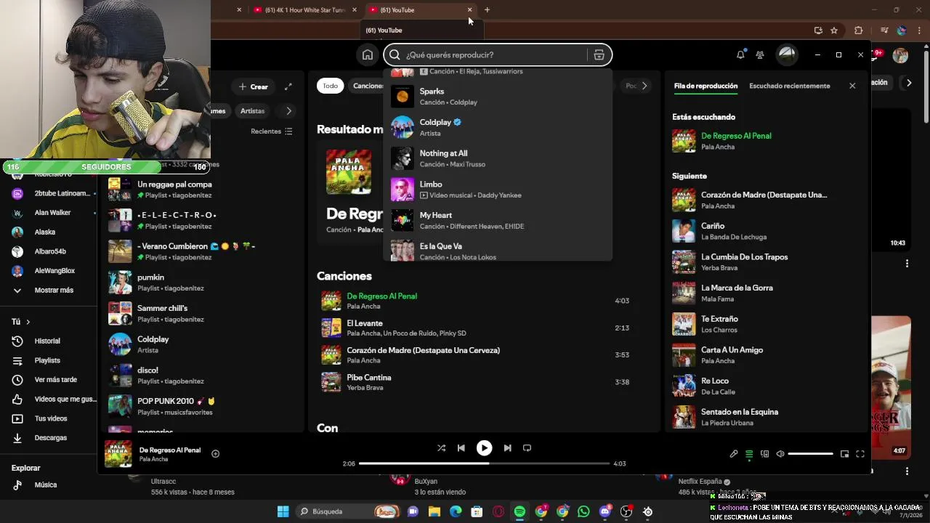The width and height of the screenshot is (930, 523).
Task: Mute the Spotify volume
Action: tap(780, 454)
